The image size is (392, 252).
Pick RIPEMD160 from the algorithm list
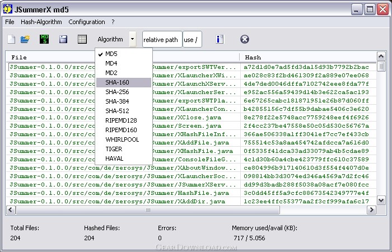(124, 130)
